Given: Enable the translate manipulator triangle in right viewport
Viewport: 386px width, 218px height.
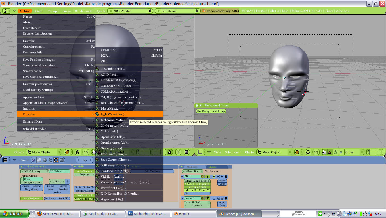Looking at the screenshot, I should click(330, 152).
